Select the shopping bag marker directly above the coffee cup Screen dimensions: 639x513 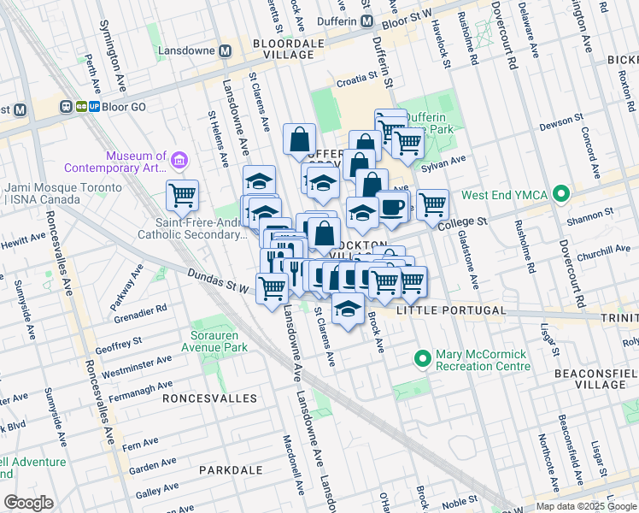click(372, 183)
